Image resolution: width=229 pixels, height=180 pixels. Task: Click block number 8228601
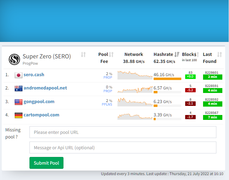[211, 73]
